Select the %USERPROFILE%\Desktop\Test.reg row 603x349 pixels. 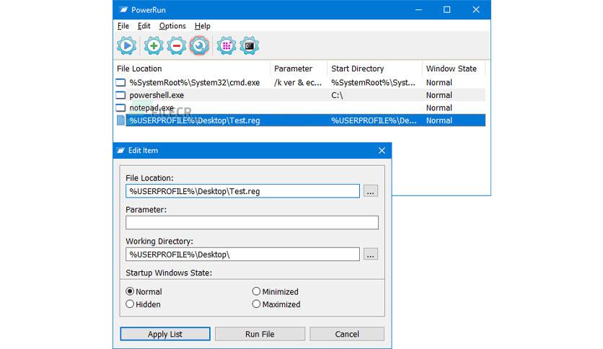300,120
